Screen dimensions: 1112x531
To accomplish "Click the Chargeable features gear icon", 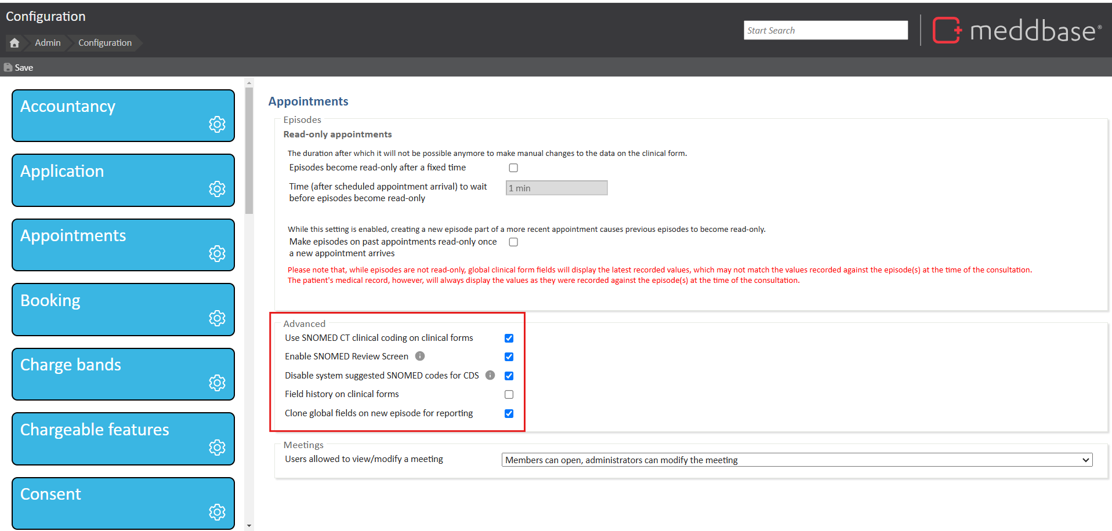I will (x=217, y=448).
